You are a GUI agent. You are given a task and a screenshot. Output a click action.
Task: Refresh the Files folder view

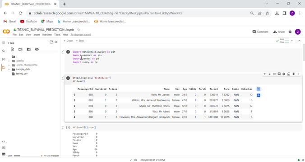20,49
